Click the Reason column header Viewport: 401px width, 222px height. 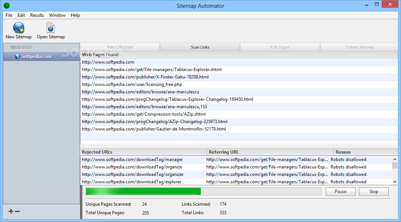(x=366, y=152)
